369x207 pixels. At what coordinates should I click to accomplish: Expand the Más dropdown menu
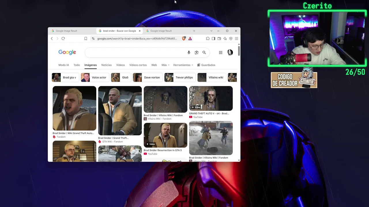click(x=165, y=65)
